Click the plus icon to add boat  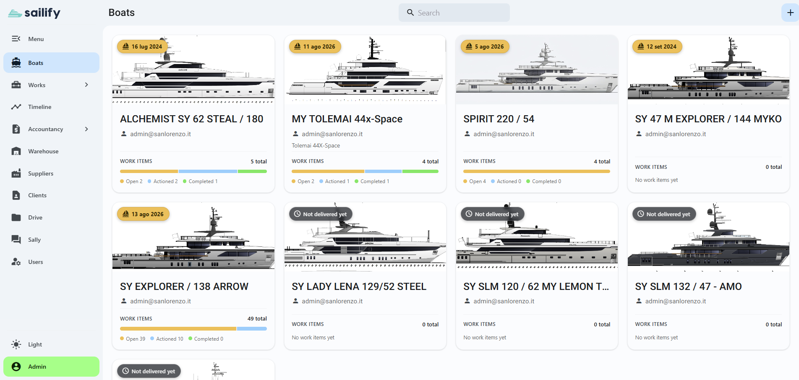pyautogui.click(x=790, y=13)
